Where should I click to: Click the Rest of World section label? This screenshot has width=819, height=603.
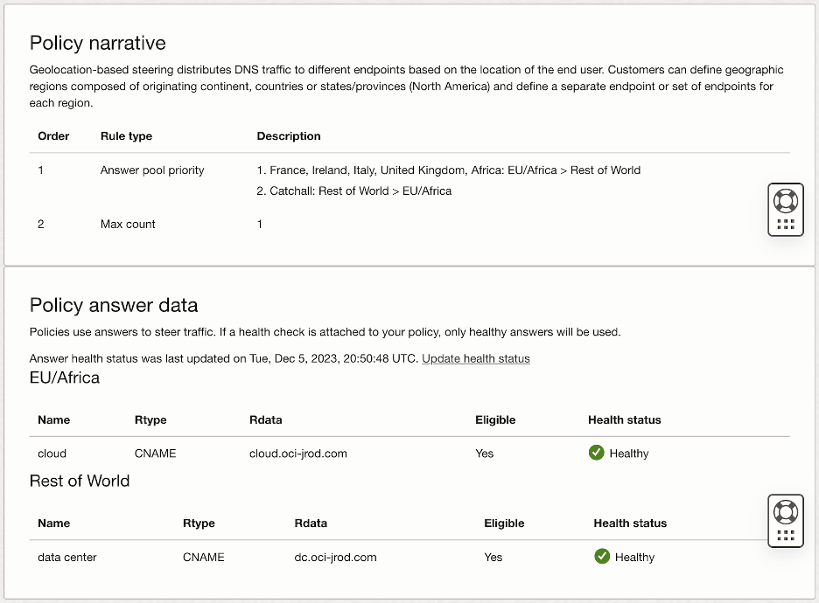point(80,481)
